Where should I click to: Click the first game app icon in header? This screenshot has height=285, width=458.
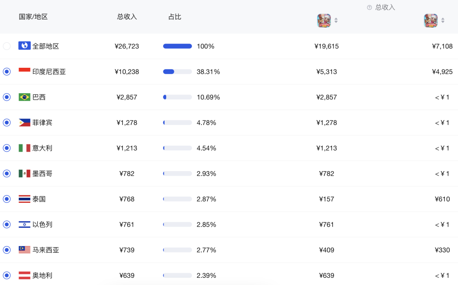click(x=324, y=20)
